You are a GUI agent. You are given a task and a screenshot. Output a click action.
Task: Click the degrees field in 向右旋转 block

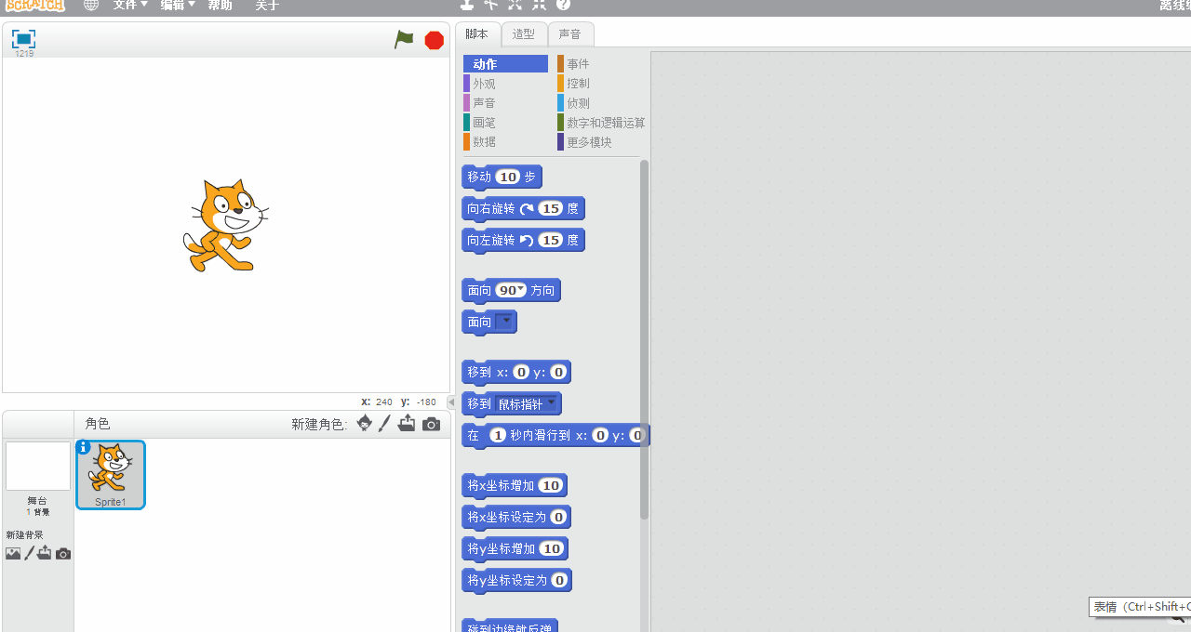point(552,208)
